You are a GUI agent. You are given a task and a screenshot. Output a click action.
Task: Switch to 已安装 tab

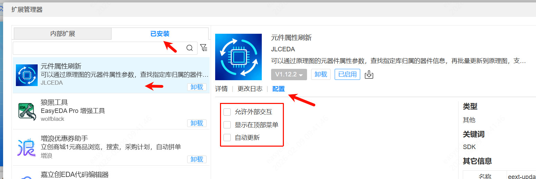pyautogui.click(x=160, y=34)
